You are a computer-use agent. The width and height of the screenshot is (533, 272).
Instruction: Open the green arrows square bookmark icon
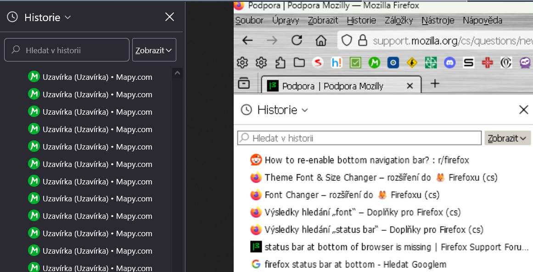[x=431, y=62]
